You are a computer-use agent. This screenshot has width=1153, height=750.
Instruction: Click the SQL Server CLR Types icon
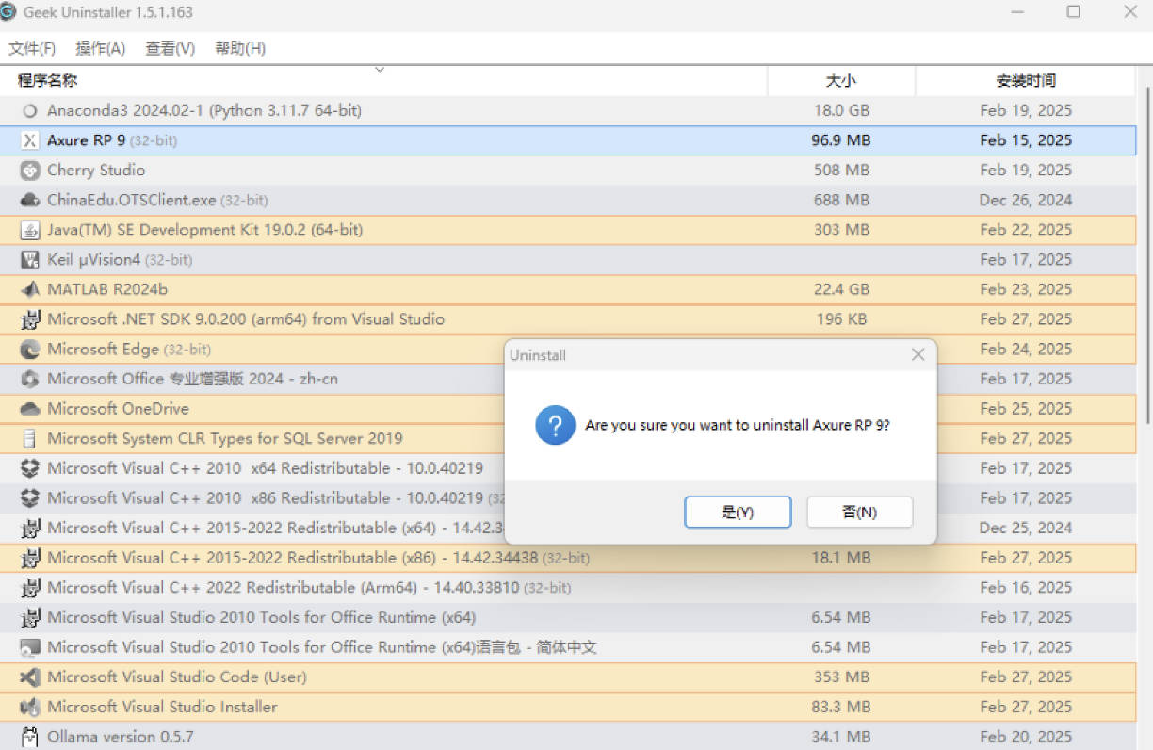30,439
